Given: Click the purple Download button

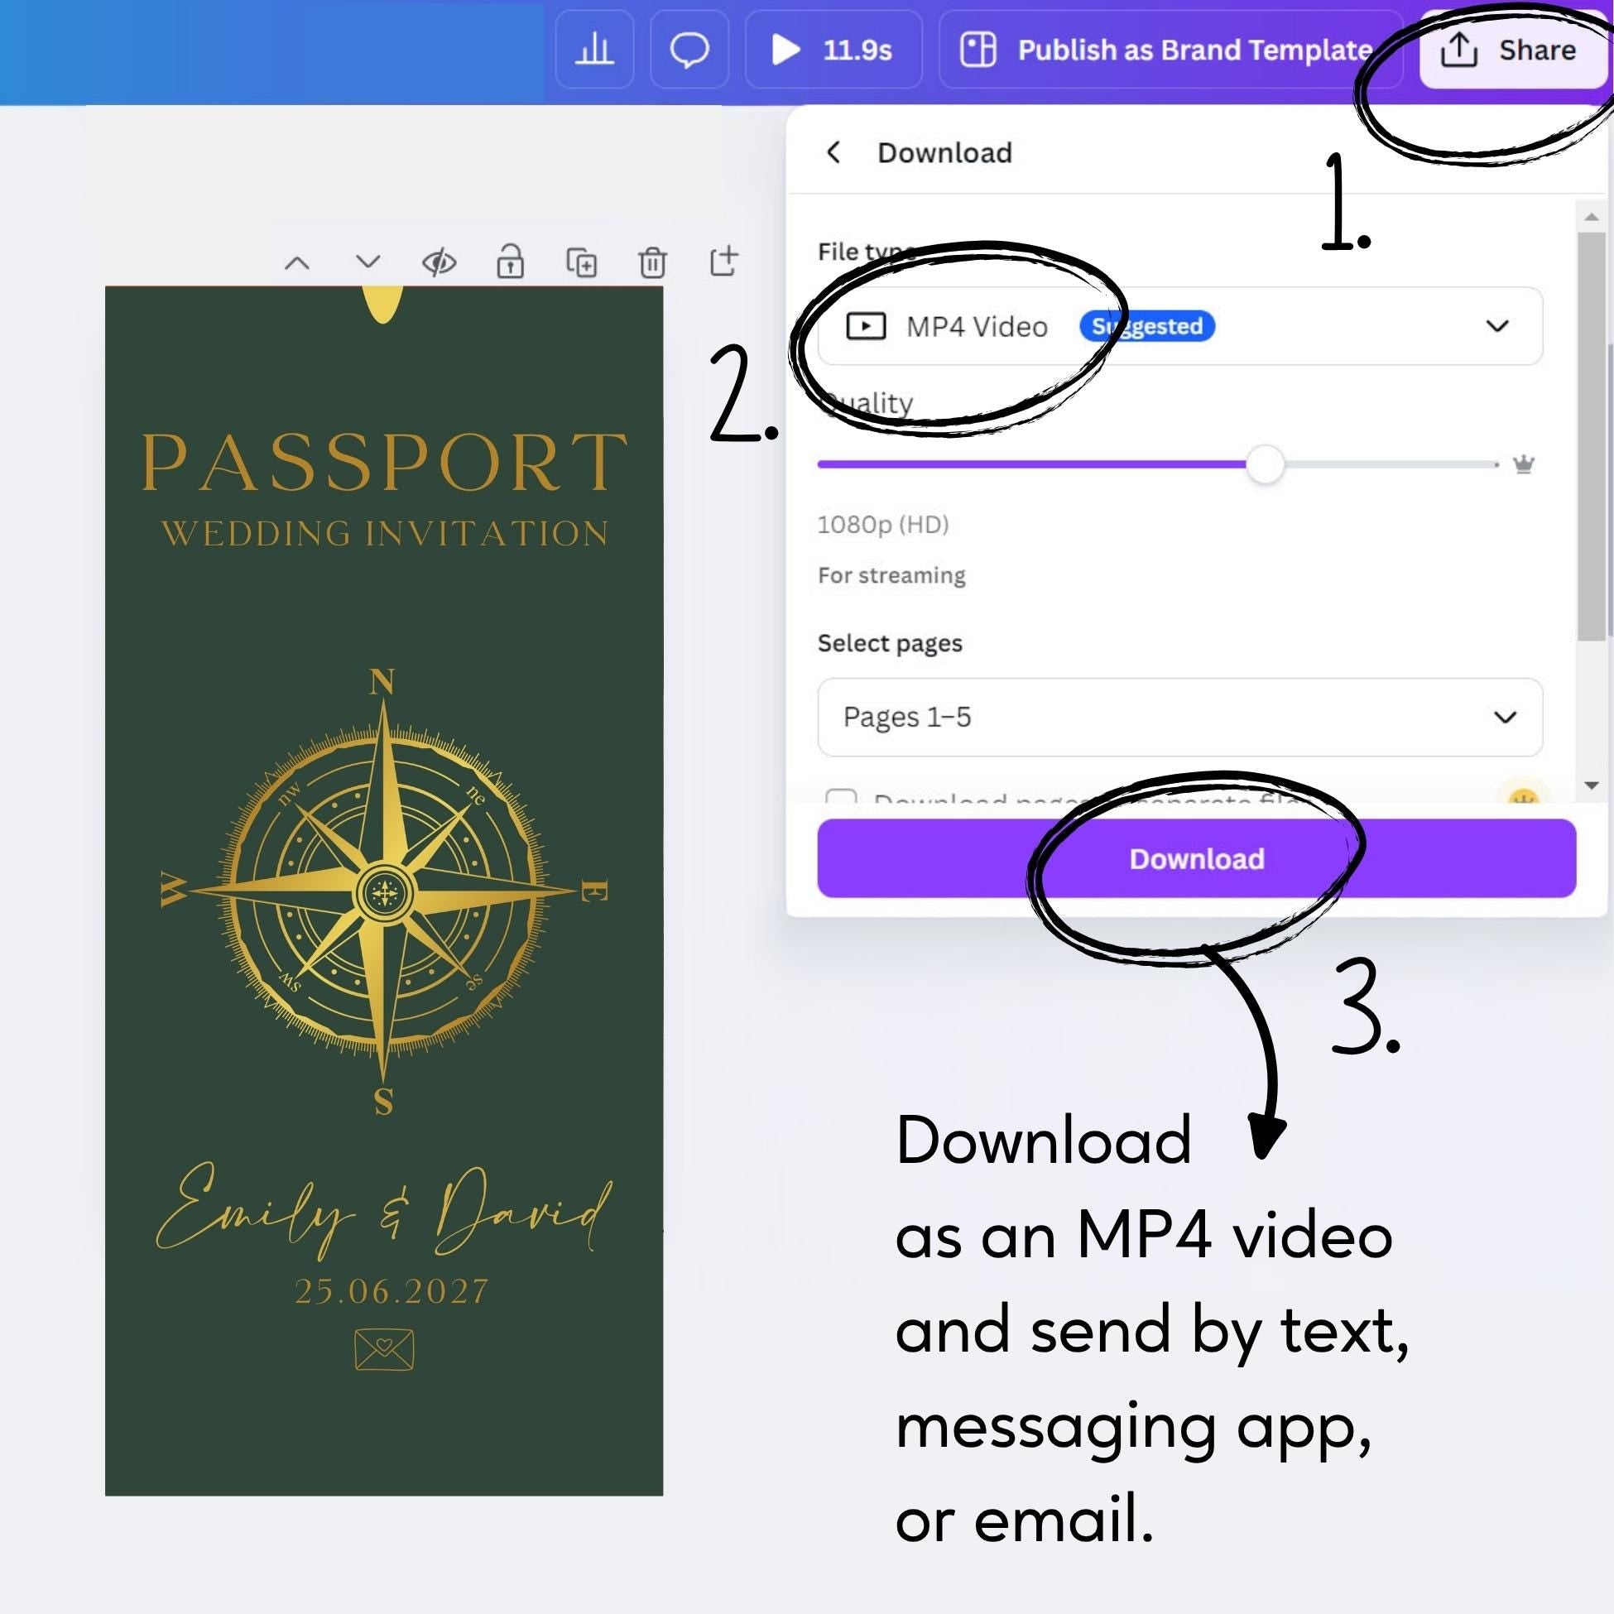Looking at the screenshot, I should tap(1195, 858).
